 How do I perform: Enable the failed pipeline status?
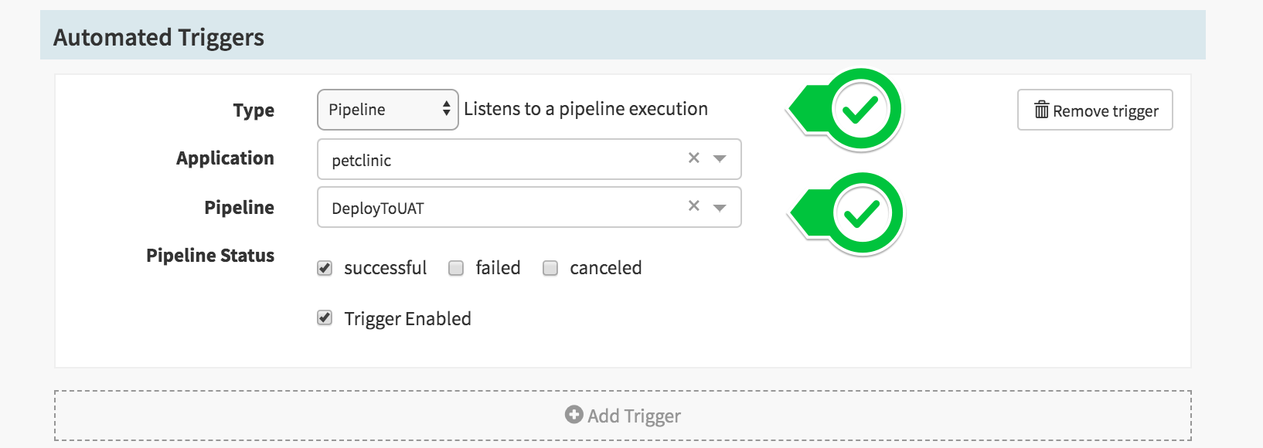coord(456,267)
